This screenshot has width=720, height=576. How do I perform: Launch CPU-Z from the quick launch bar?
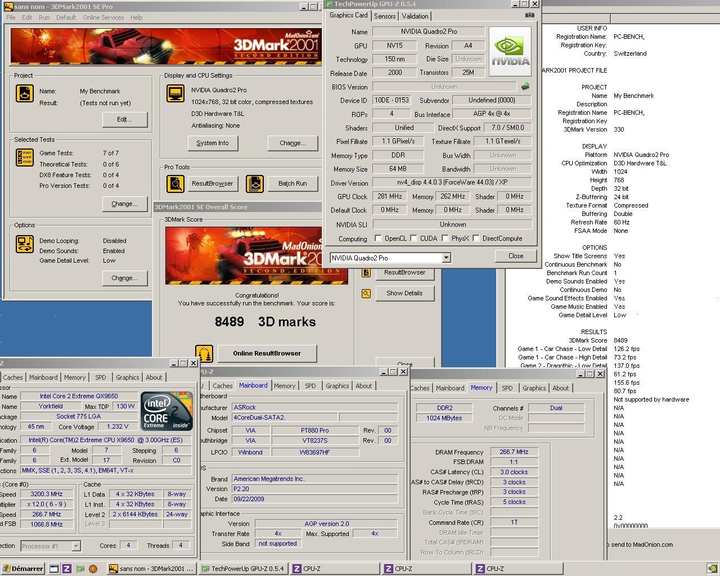point(67,569)
